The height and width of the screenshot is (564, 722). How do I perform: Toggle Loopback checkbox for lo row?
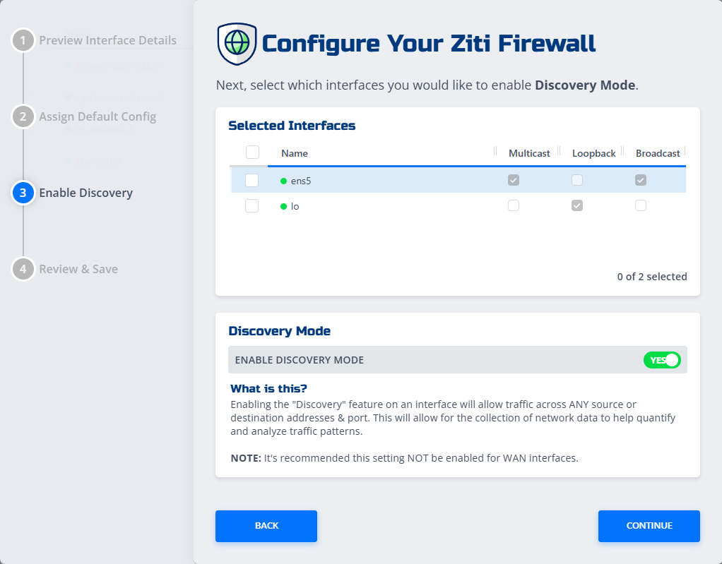point(577,205)
